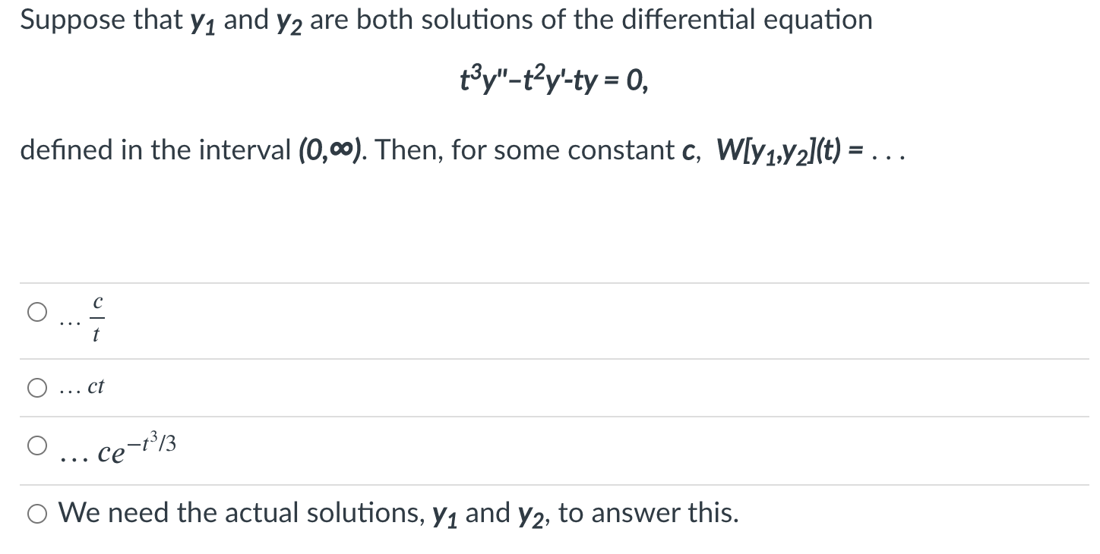Screen dimensions: 1100x554
Task: Click the row containing answer ct
Action: tap(532, 387)
